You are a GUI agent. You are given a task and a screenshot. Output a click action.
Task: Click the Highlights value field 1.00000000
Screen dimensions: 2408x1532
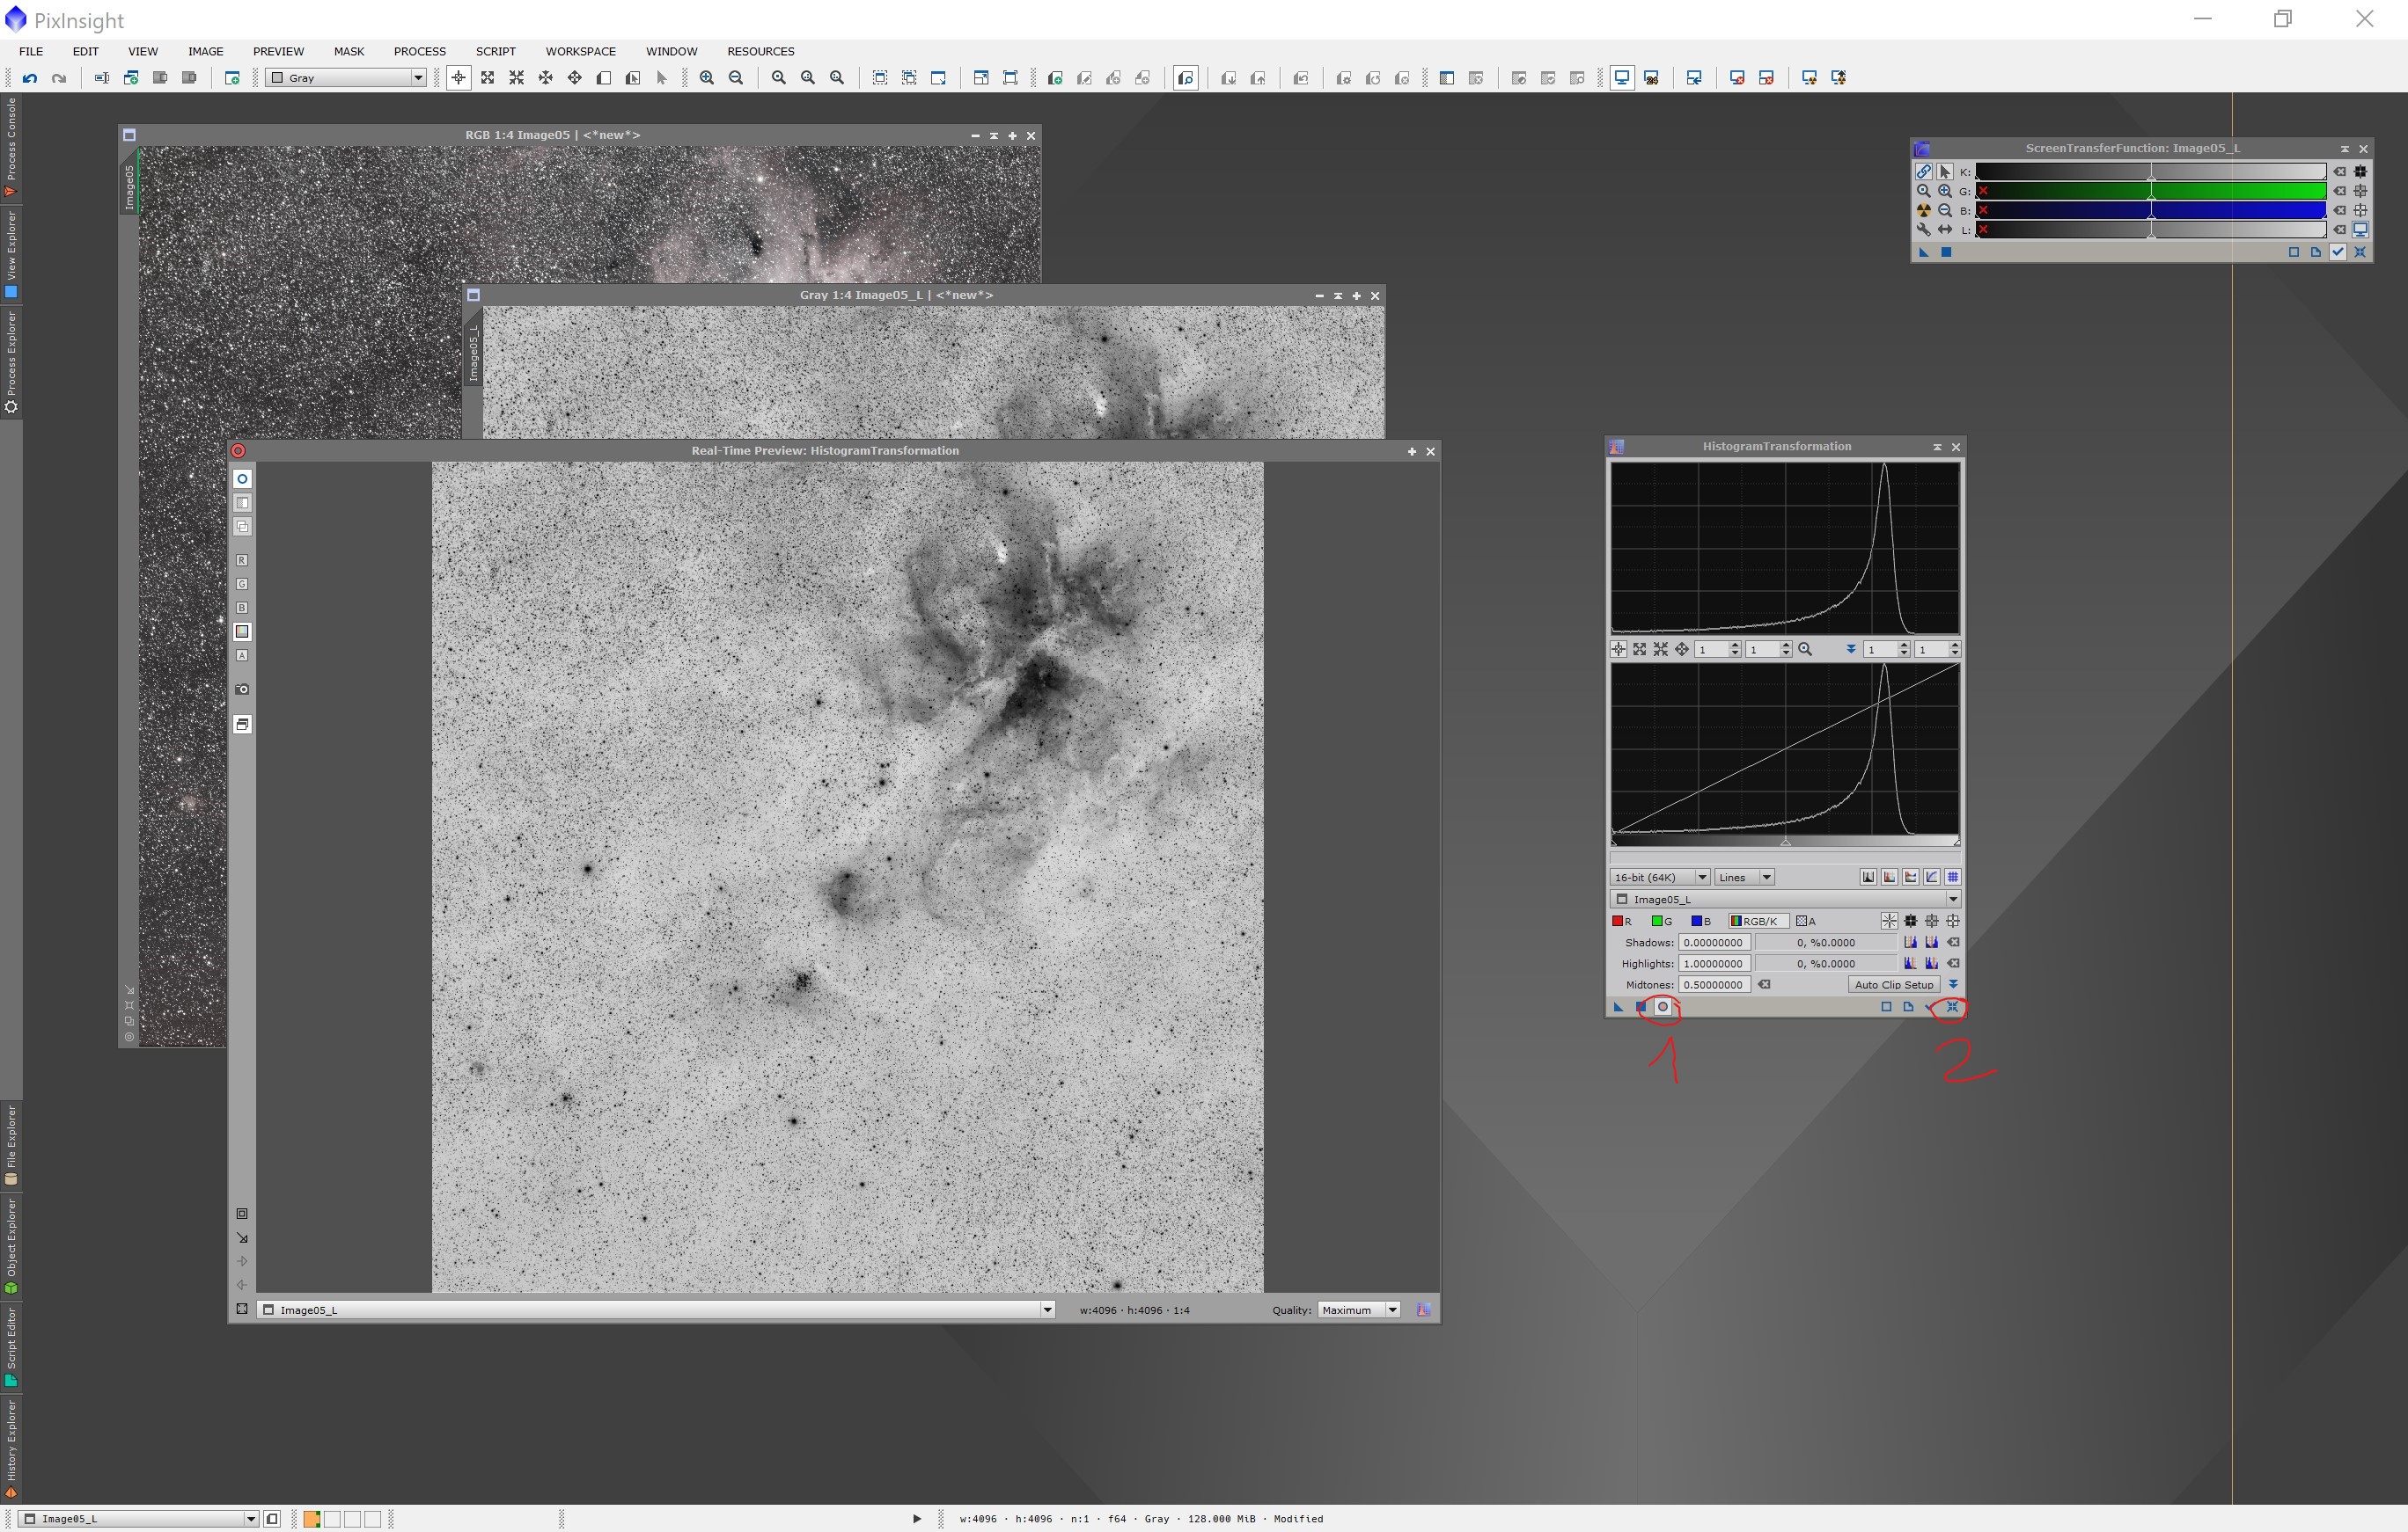click(x=1715, y=963)
